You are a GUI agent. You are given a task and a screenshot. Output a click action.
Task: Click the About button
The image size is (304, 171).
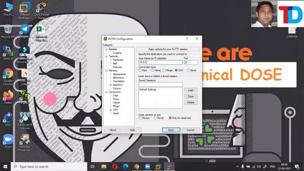[x=113, y=130]
